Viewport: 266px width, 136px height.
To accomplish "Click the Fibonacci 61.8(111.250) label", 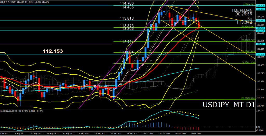I will pos(249,62).
